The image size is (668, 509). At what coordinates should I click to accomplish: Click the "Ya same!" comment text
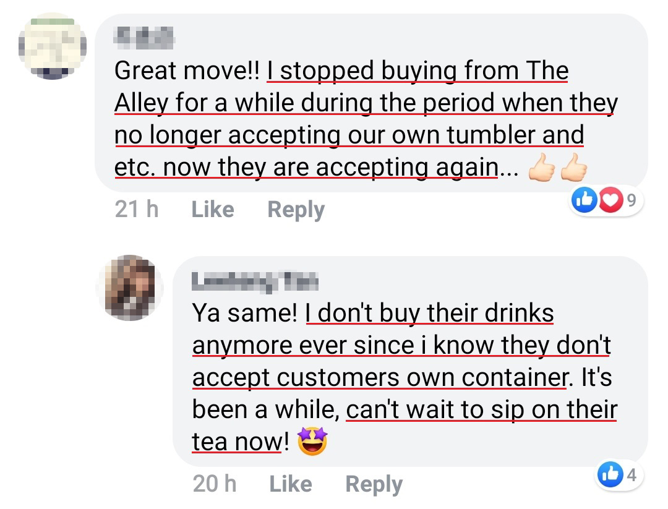(402, 377)
